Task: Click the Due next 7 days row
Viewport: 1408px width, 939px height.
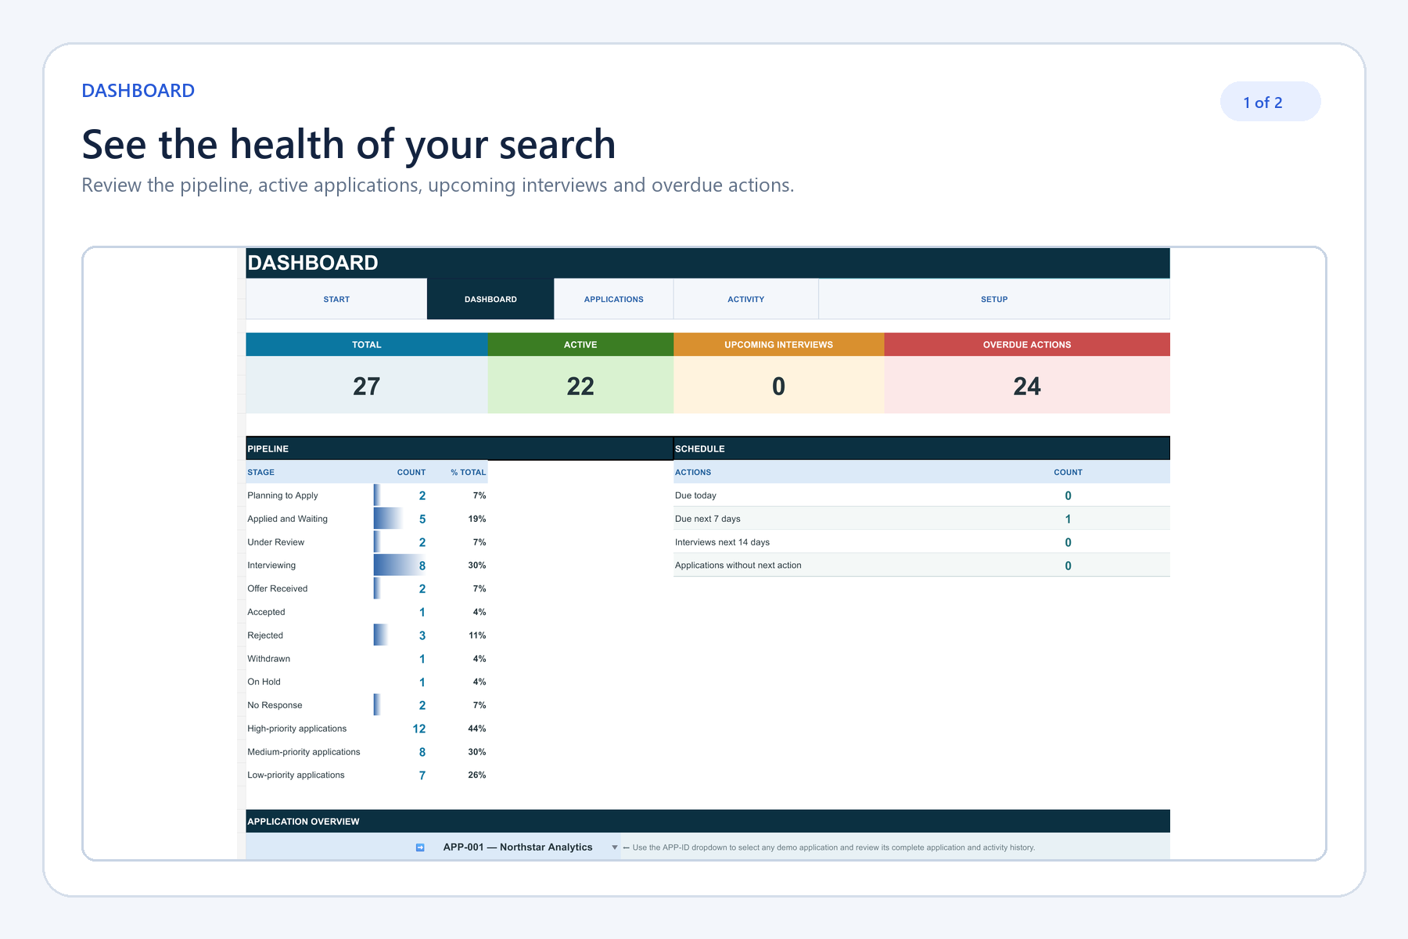Action: pos(921,519)
